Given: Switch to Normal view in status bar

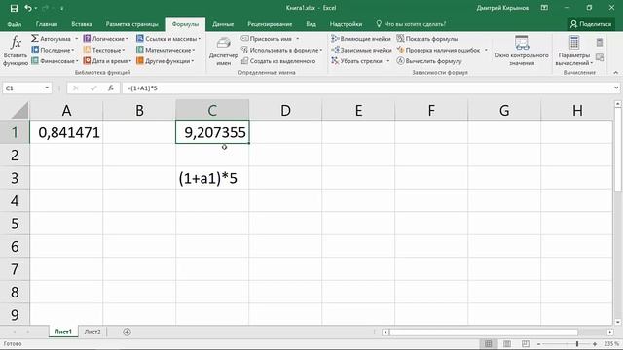Looking at the screenshot, I should [x=488, y=343].
